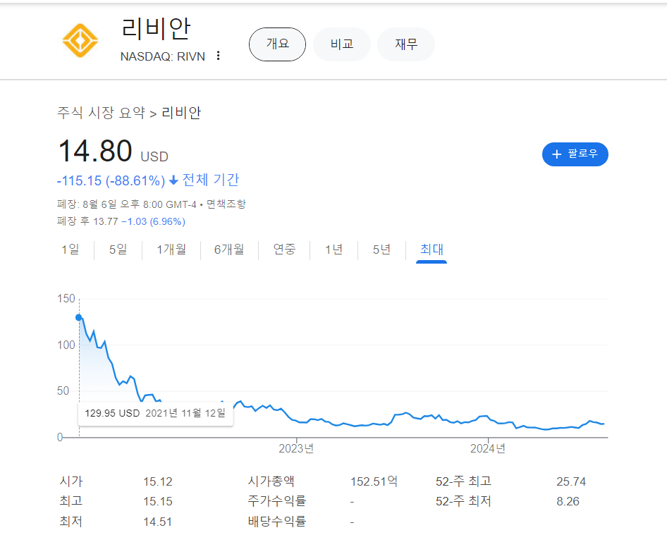667x535 pixels.
Task: Click the 최저 value 14.51
Action: pyautogui.click(x=158, y=522)
